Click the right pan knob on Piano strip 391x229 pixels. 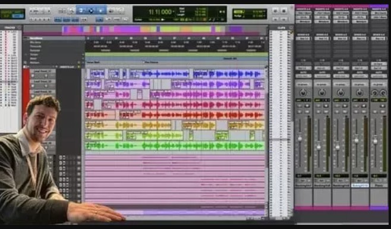point(383,93)
